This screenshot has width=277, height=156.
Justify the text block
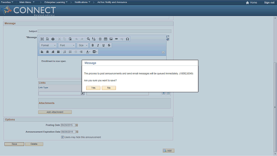point(58,52)
